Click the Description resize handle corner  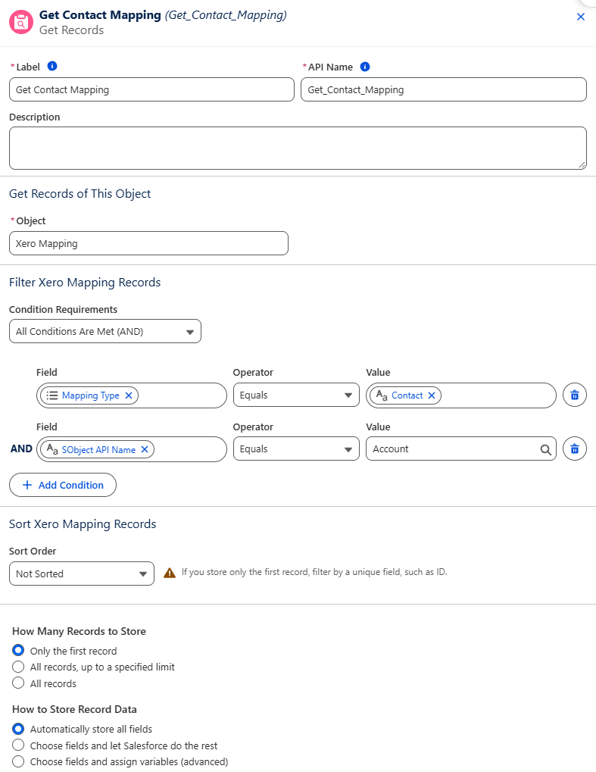pyautogui.click(x=582, y=165)
